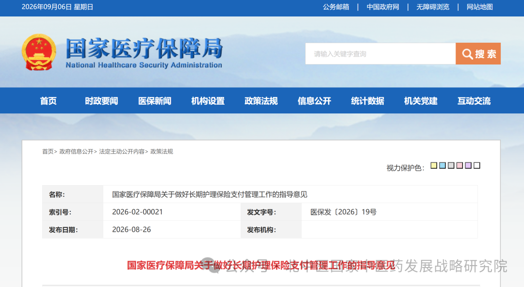Click 法定主动公开内容 breadcrumb link
Viewport: 524px width, 287px height.
click(x=122, y=152)
